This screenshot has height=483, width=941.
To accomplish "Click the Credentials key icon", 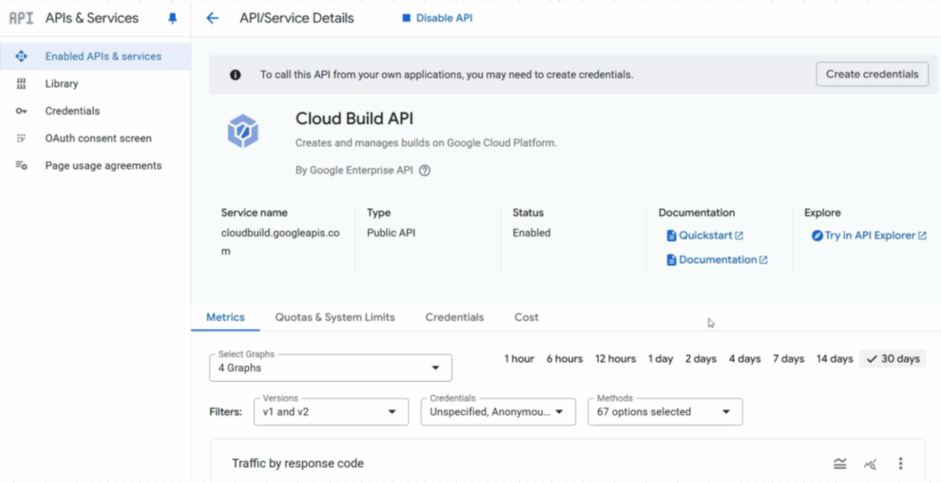I will tap(21, 111).
